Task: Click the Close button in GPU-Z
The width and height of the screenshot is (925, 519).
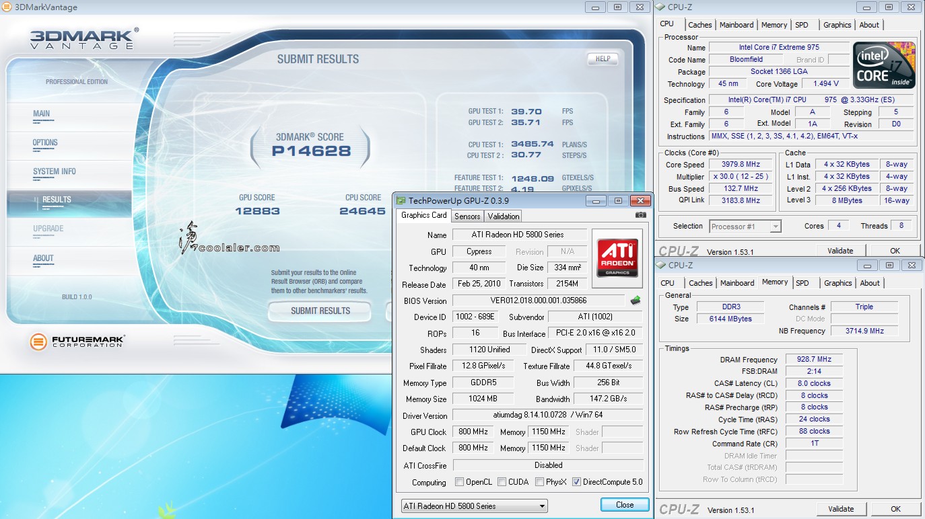Action: click(625, 505)
